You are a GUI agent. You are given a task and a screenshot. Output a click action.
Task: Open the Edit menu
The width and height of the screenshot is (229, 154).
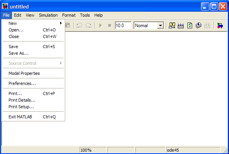click(x=17, y=15)
